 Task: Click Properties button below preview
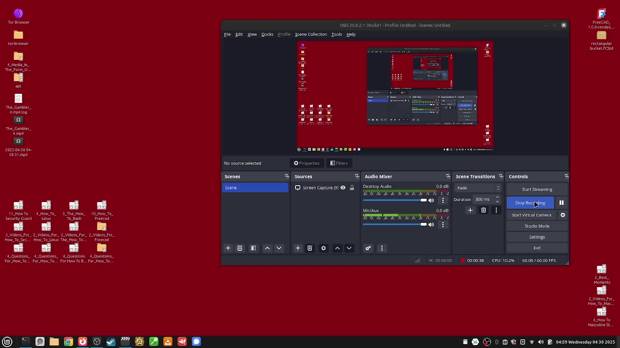(307, 163)
